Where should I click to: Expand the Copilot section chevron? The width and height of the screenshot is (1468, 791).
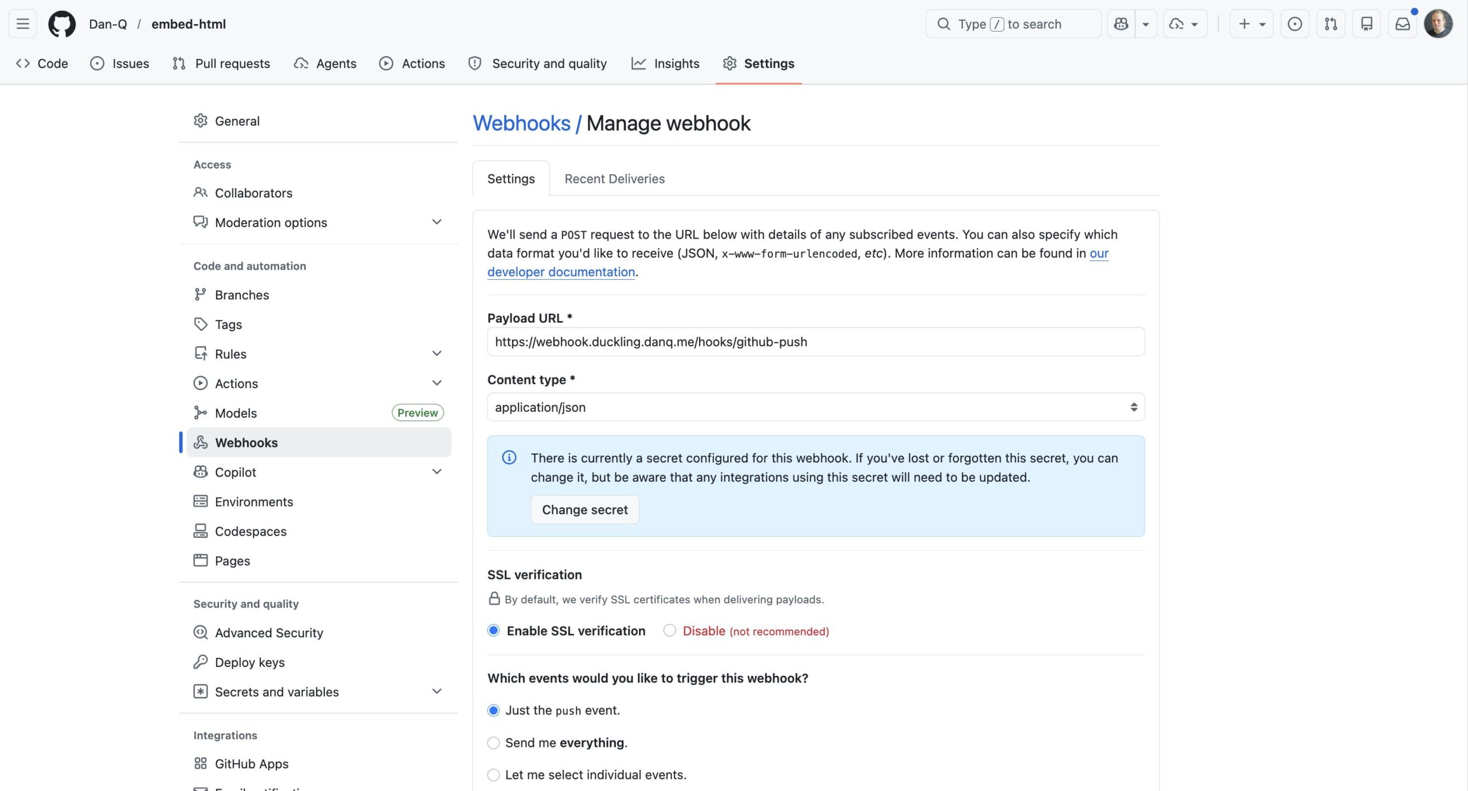[437, 472]
